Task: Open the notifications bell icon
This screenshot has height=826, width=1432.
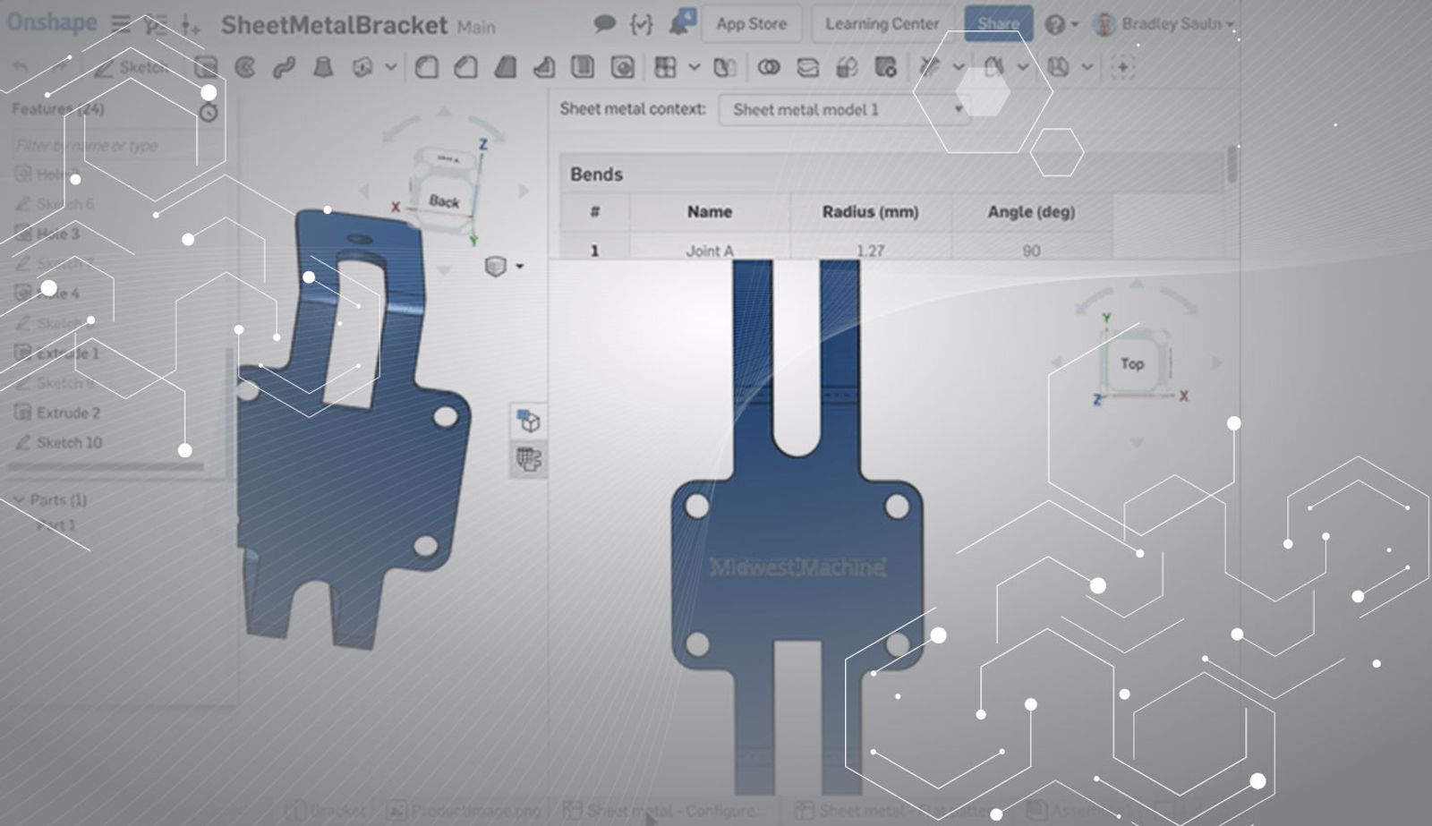Action: [x=680, y=23]
